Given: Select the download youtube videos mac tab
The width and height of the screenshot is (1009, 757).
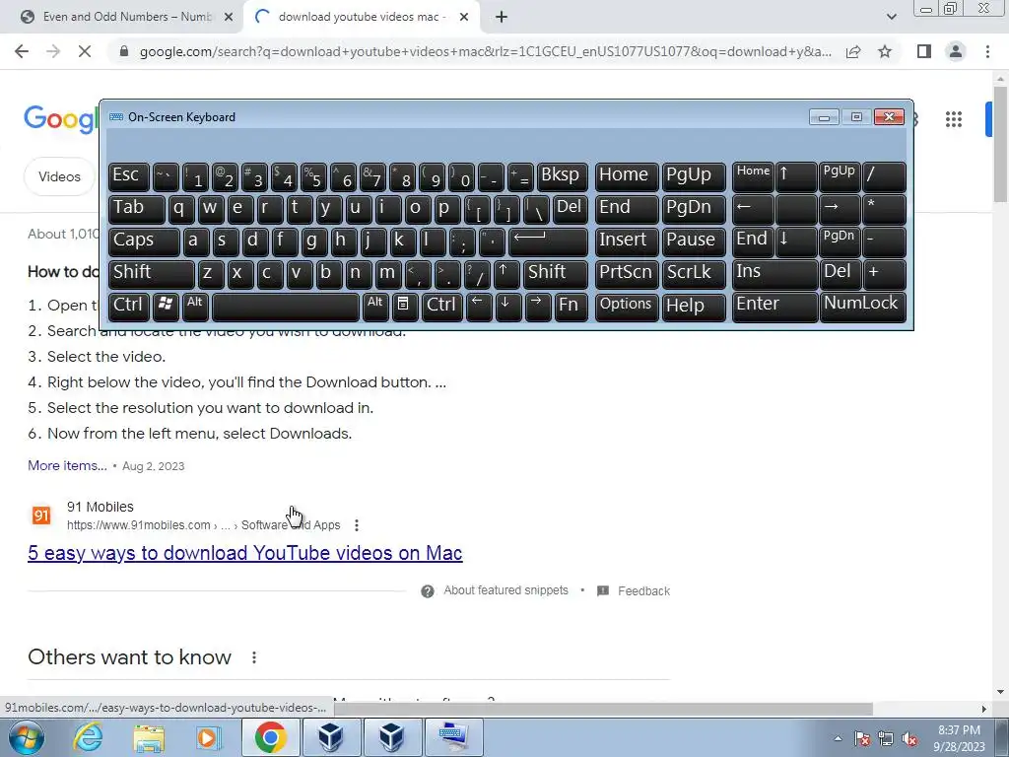Looking at the screenshot, I should 361,18.
